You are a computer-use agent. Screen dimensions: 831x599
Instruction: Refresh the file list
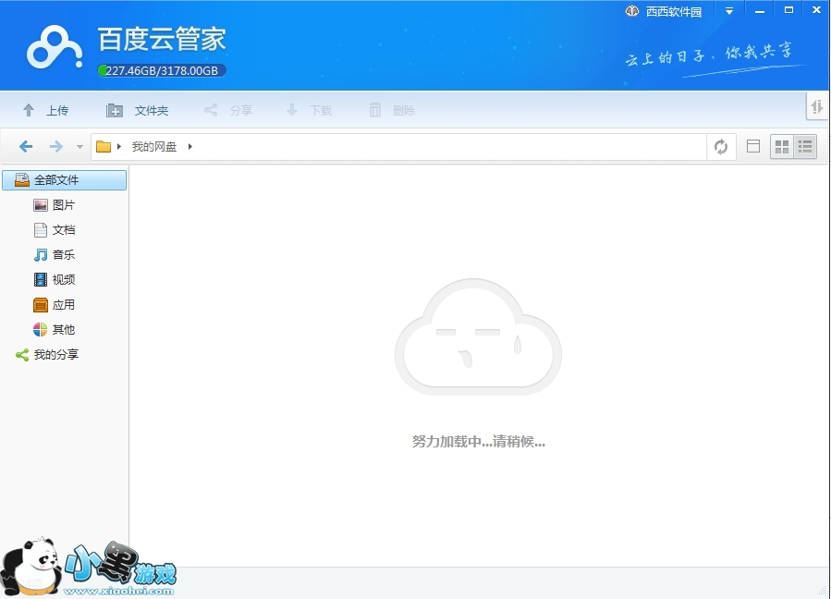(721, 147)
